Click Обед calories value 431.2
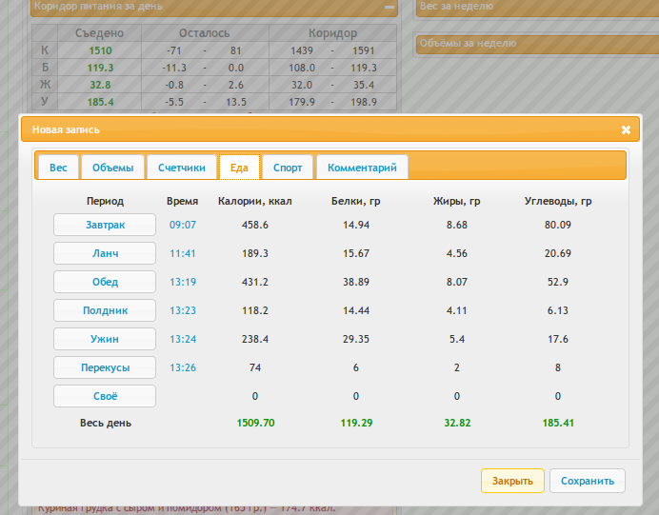 click(255, 282)
